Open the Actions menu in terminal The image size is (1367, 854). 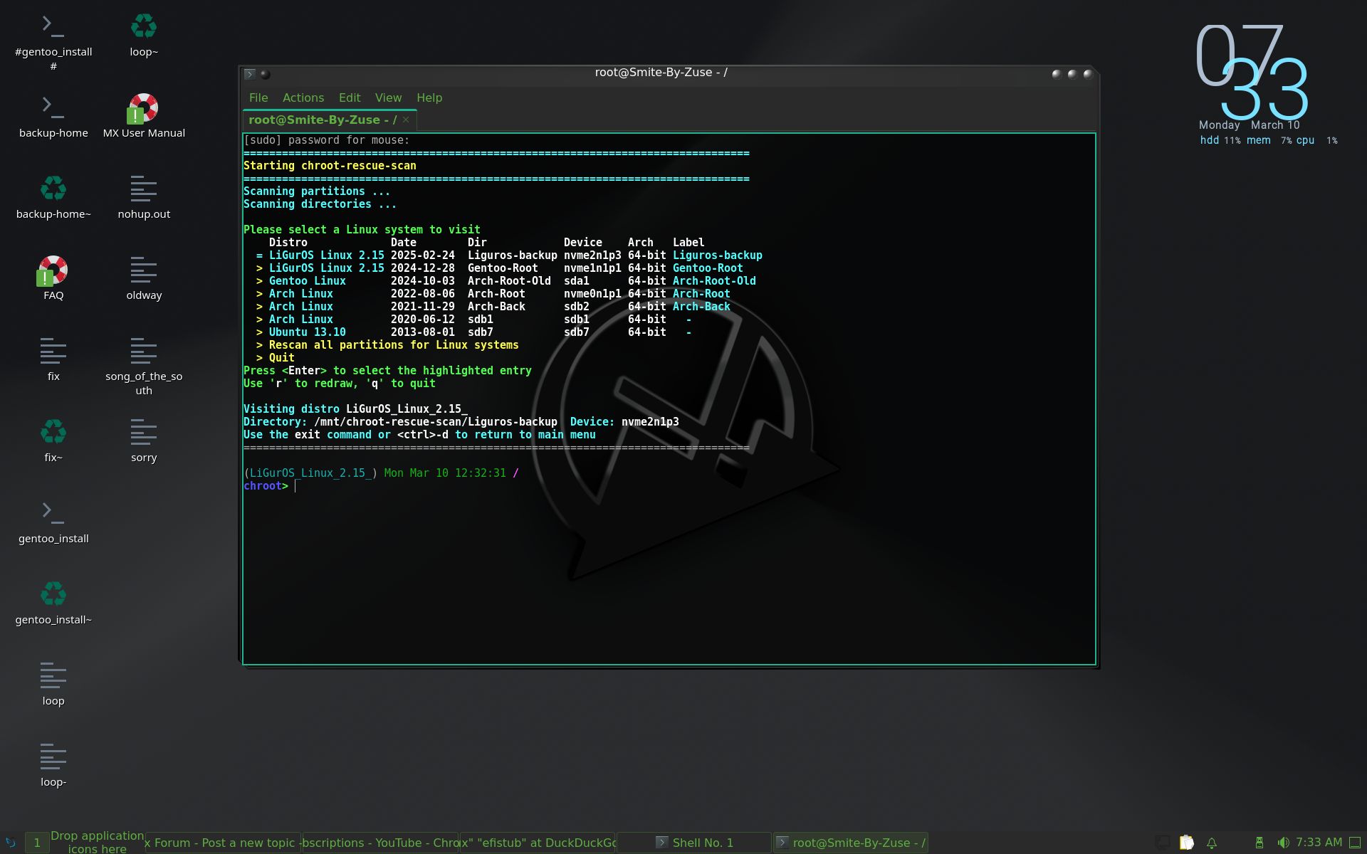[x=303, y=97]
